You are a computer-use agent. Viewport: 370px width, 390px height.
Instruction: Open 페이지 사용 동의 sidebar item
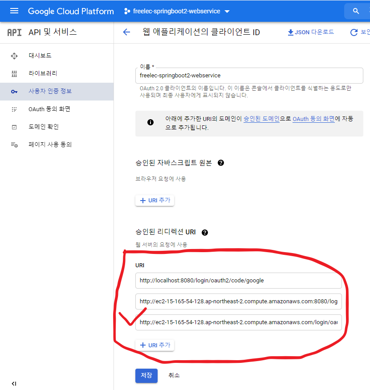[x=57, y=145]
